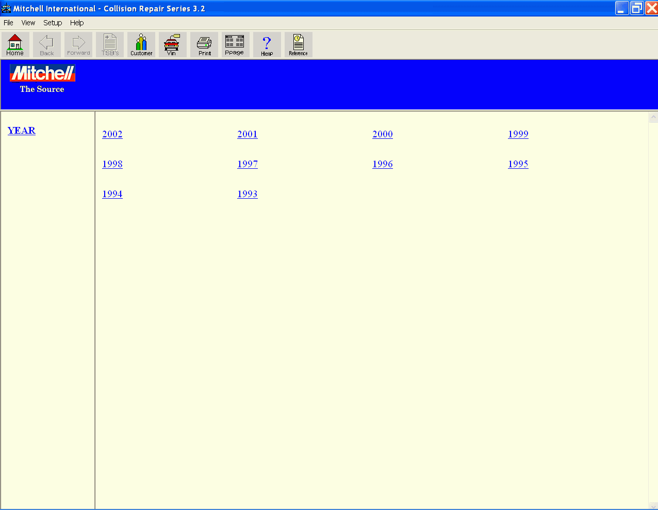
Task: Click the scrollbar up arrow
Action: pyautogui.click(x=653, y=117)
